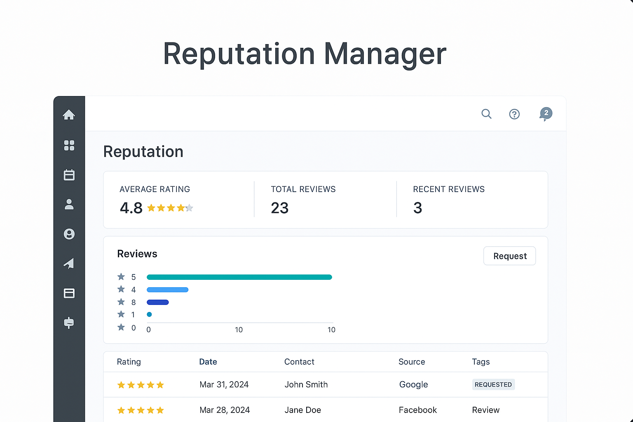Select the teal 5-star rating bar
The height and width of the screenshot is (422, 633).
click(x=239, y=277)
